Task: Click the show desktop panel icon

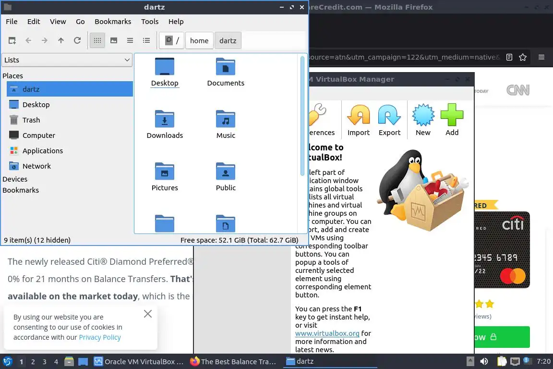Action: point(83,362)
